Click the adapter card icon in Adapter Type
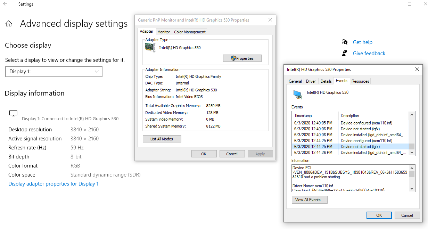 pyautogui.click(x=150, y=48)
